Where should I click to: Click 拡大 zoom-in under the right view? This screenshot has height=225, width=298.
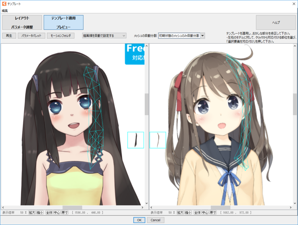click(180, 212)
